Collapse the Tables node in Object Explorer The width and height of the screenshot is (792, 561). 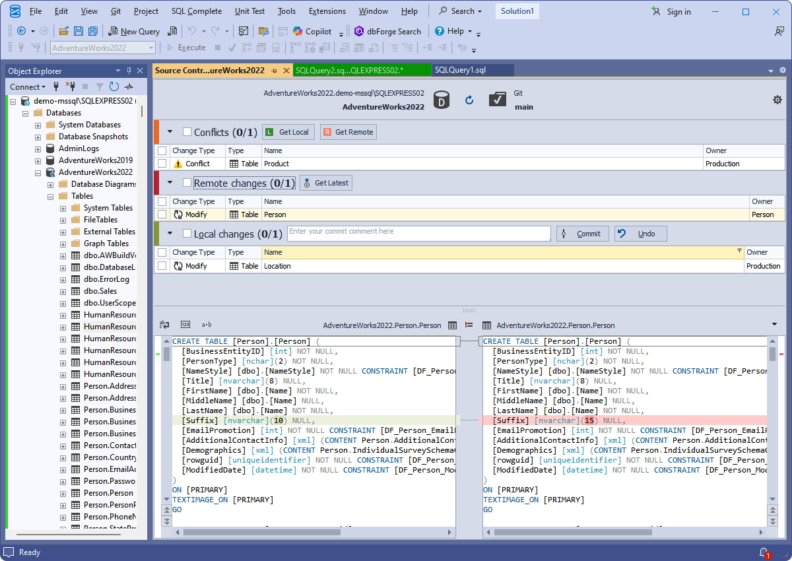50,195
